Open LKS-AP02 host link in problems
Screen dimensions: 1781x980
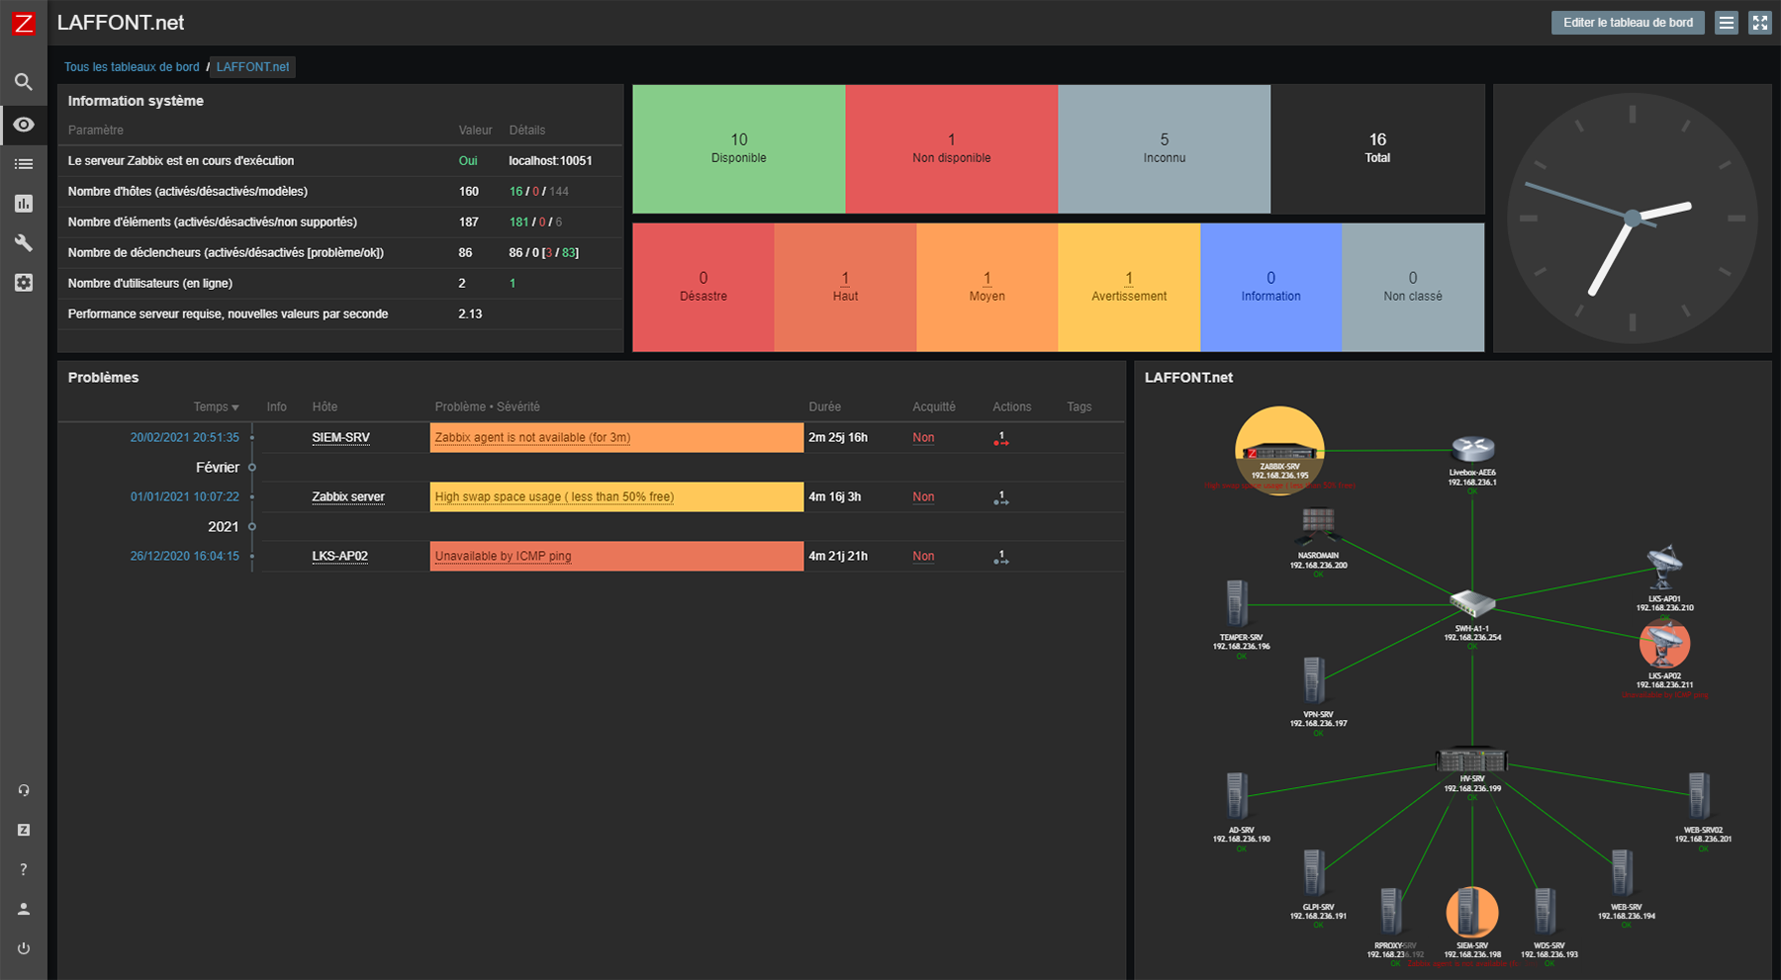[x=340, y=556]
